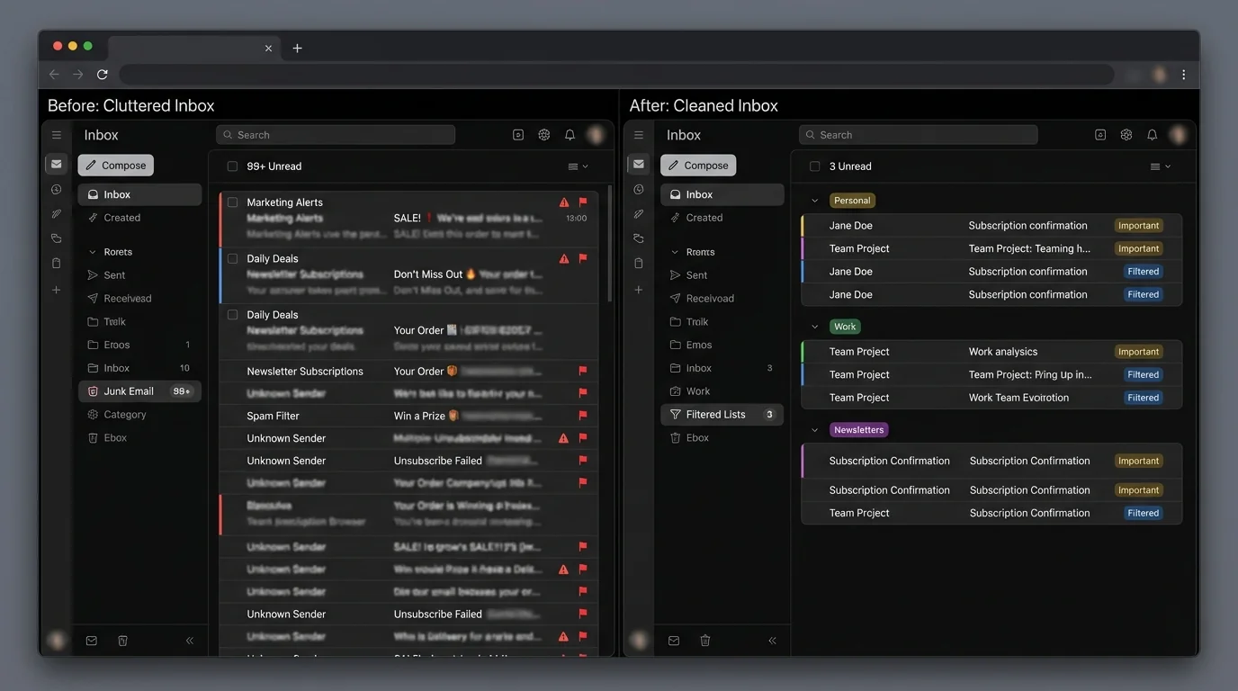Screen dimensions: 1238x691
Task: Click Compose in the Before inbox
Action: pos(116,166)
